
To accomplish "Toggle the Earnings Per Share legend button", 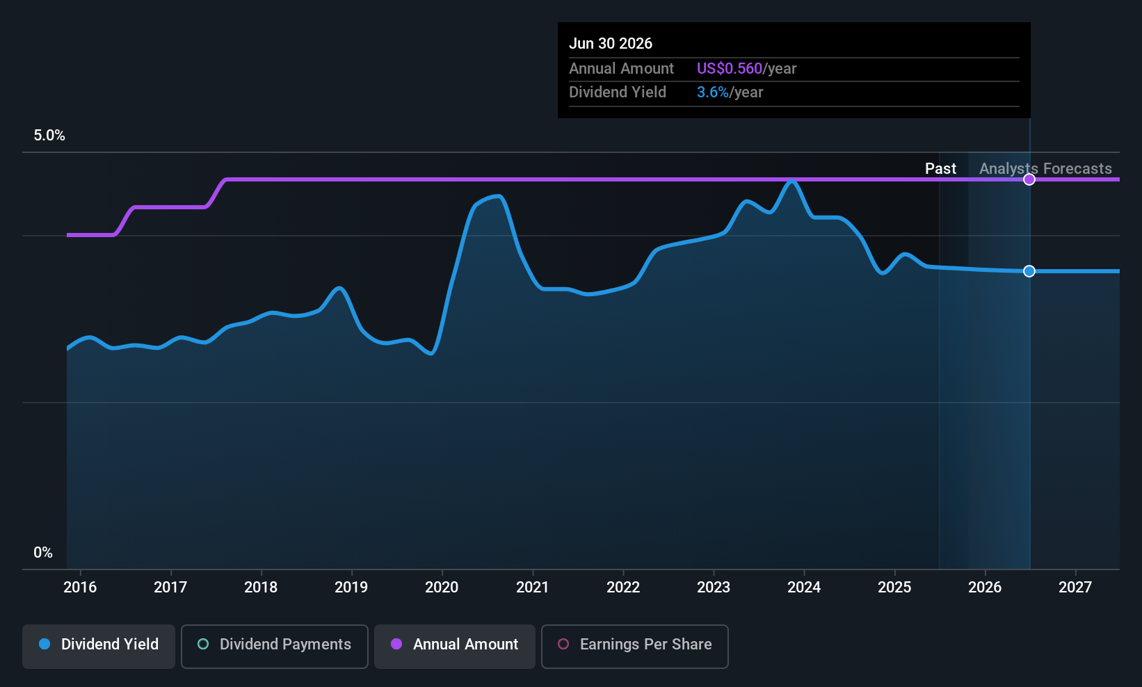I will pyautogui.click(x=635, y=647).
